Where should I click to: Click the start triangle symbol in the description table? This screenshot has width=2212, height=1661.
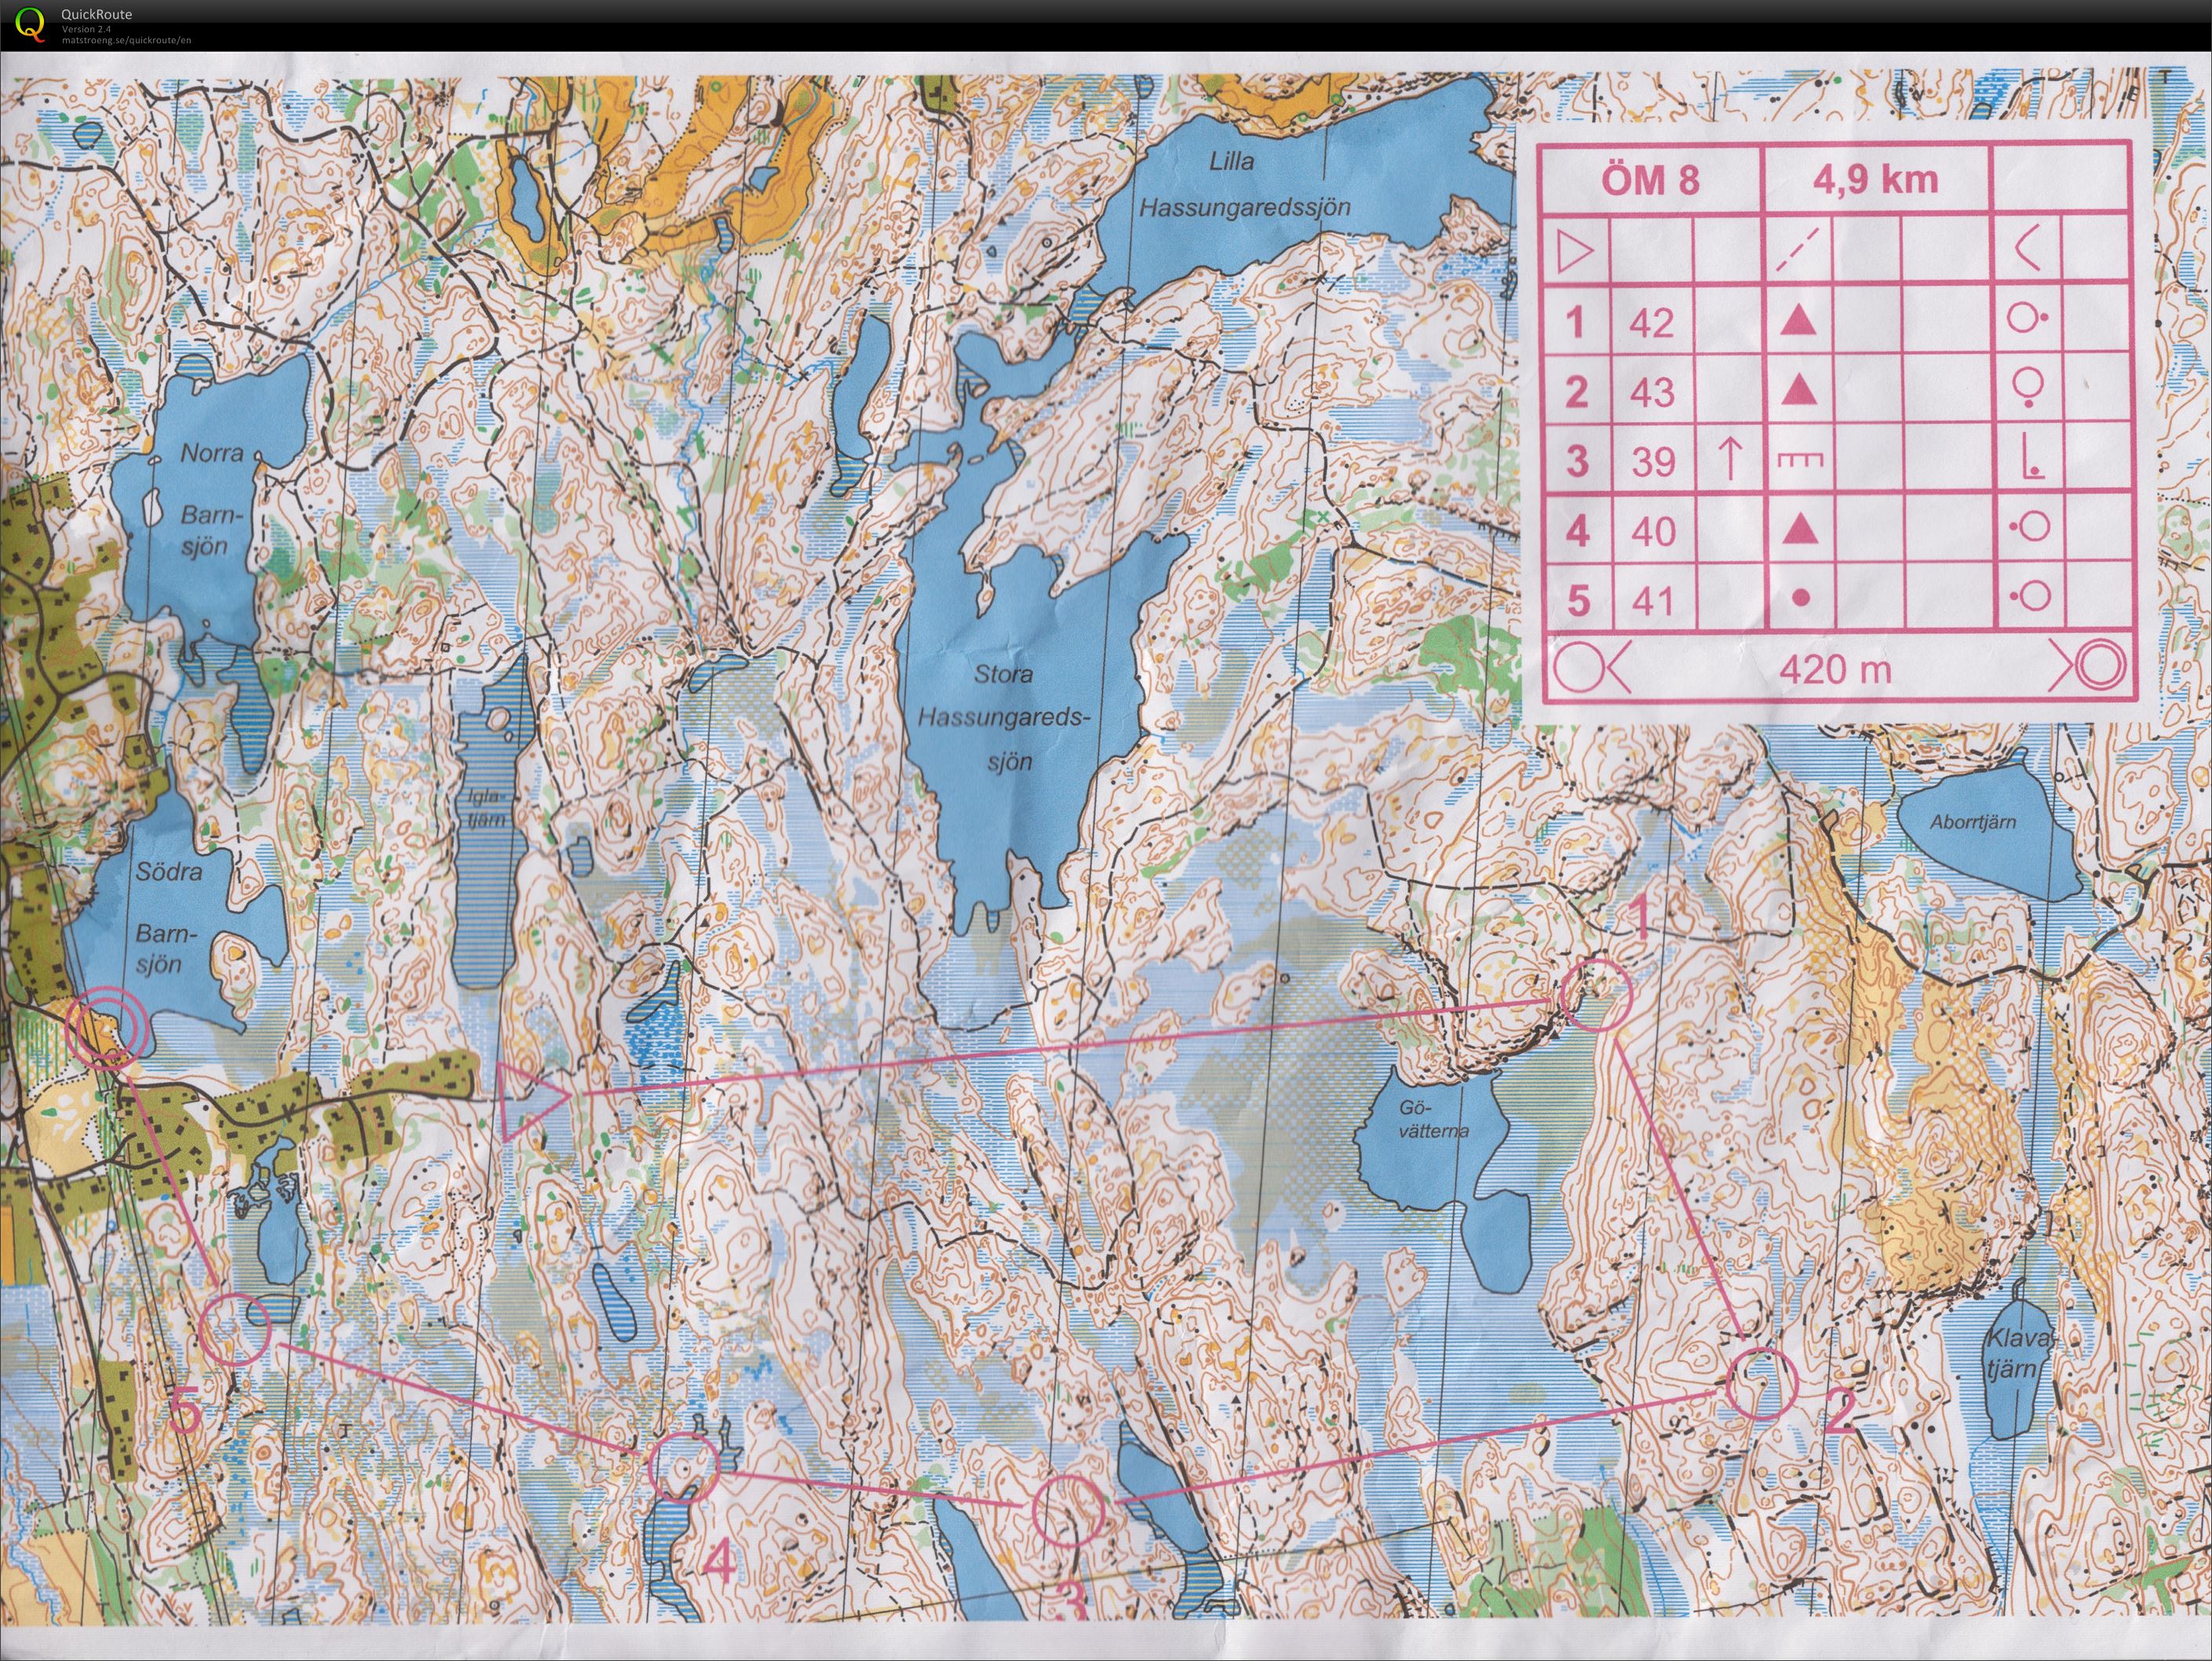pyautogui.click(x=1576, y=252)
